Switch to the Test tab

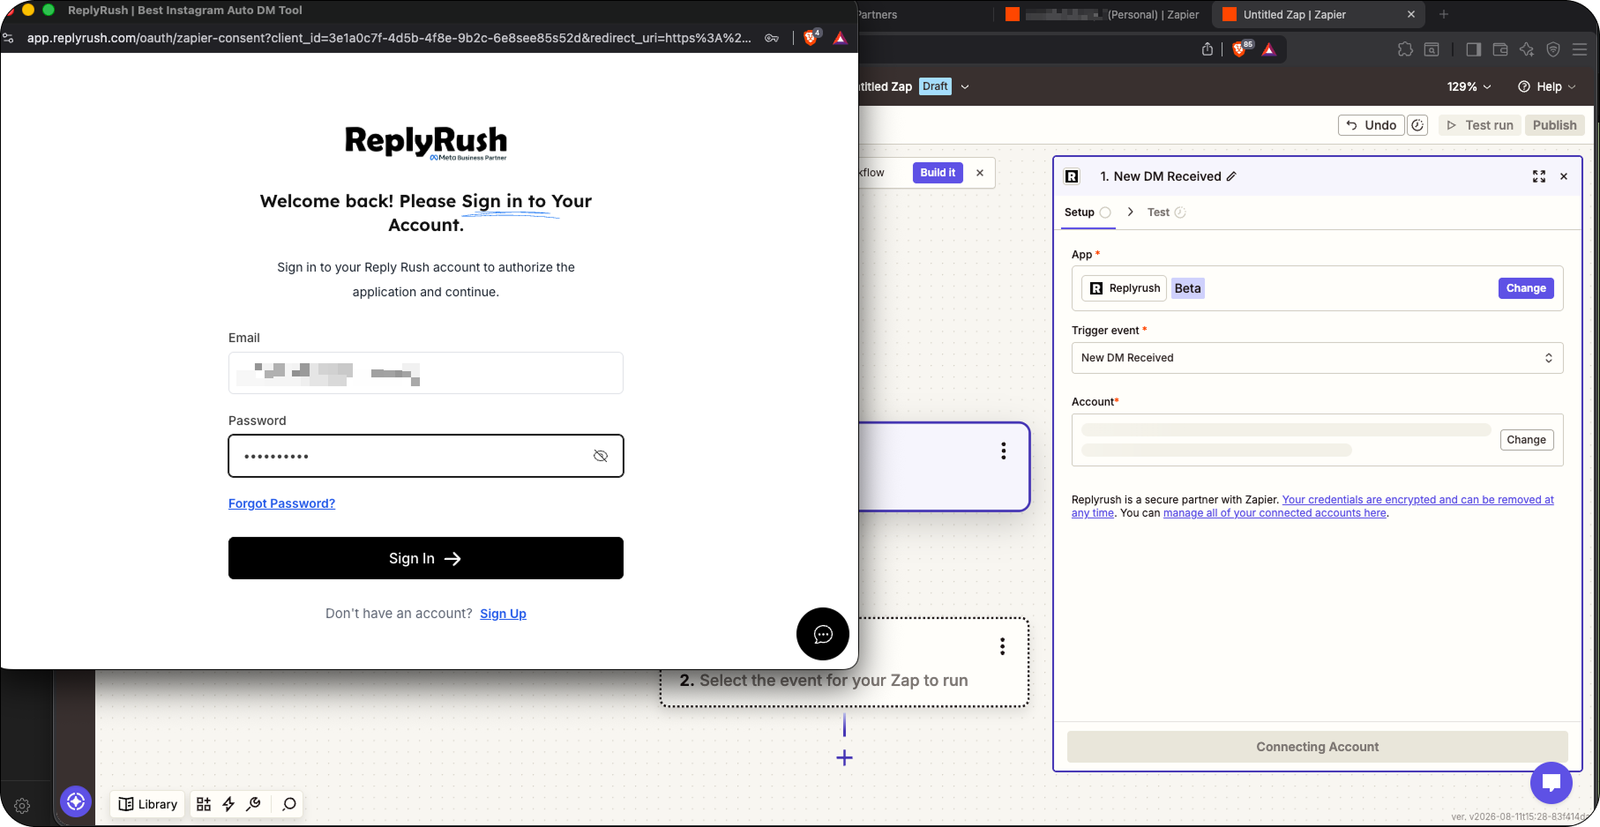click(1166, 212)
